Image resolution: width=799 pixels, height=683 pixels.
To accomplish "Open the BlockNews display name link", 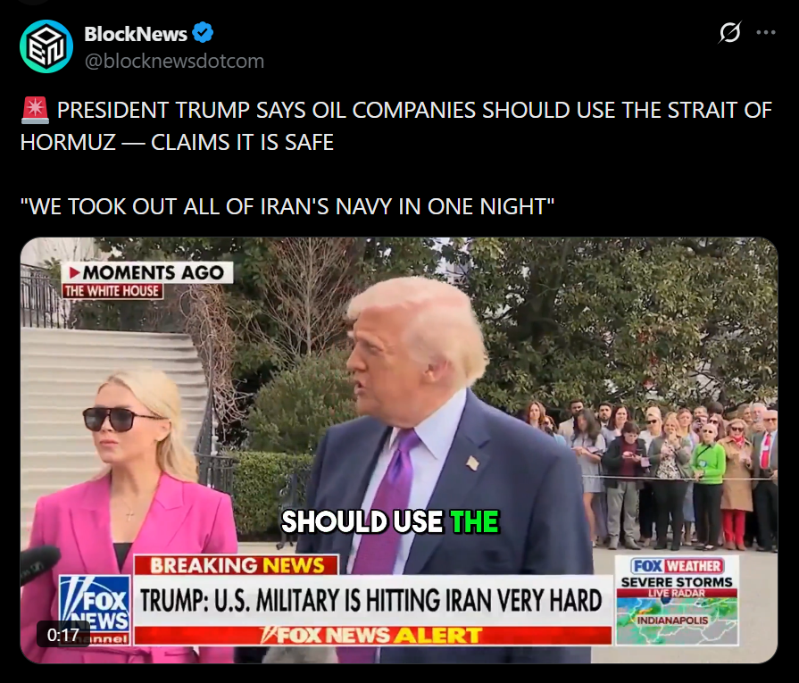I will coord(136,34).
